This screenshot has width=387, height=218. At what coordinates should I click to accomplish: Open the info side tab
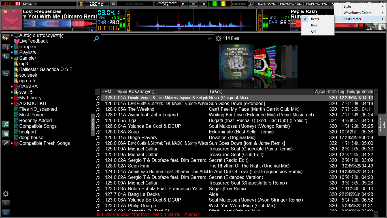[x=384, y=125]
